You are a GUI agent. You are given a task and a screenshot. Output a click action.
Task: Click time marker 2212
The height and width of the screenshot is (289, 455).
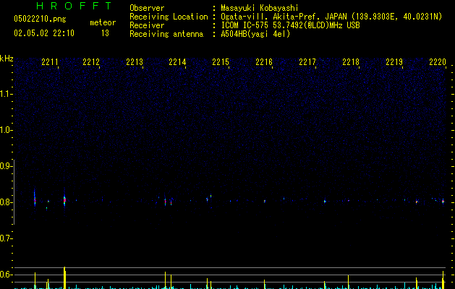91,62
